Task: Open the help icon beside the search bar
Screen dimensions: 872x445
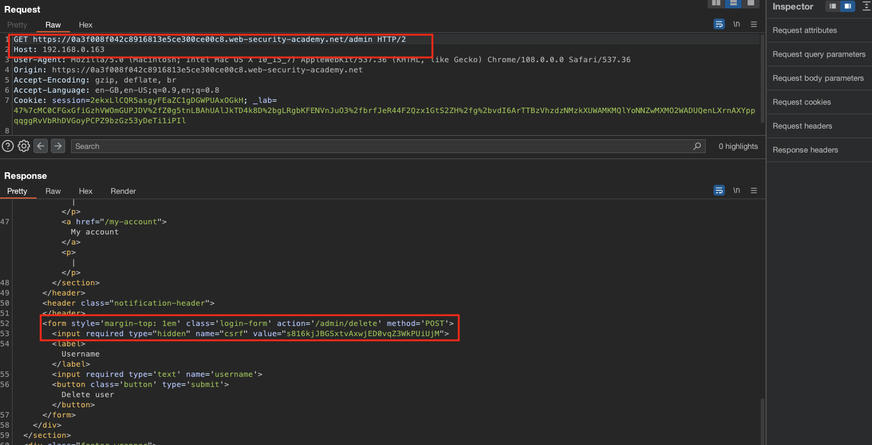Action: [x=8, y=146]
